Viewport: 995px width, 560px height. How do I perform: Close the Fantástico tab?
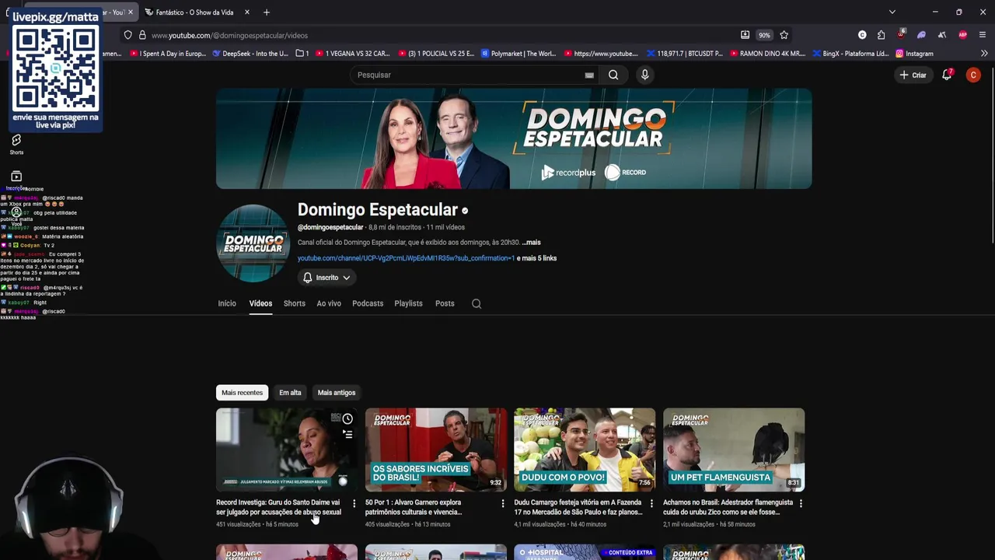point(247,12)
